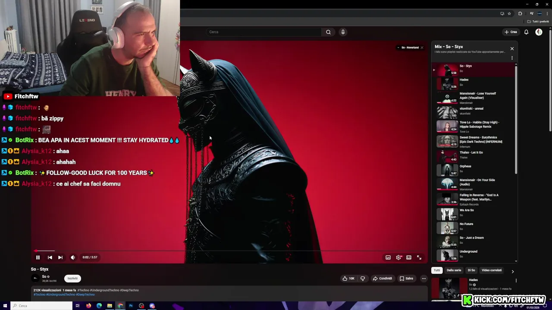Select Mansionair - Lose Yourself Again playlist item

[x=474, y=98]
